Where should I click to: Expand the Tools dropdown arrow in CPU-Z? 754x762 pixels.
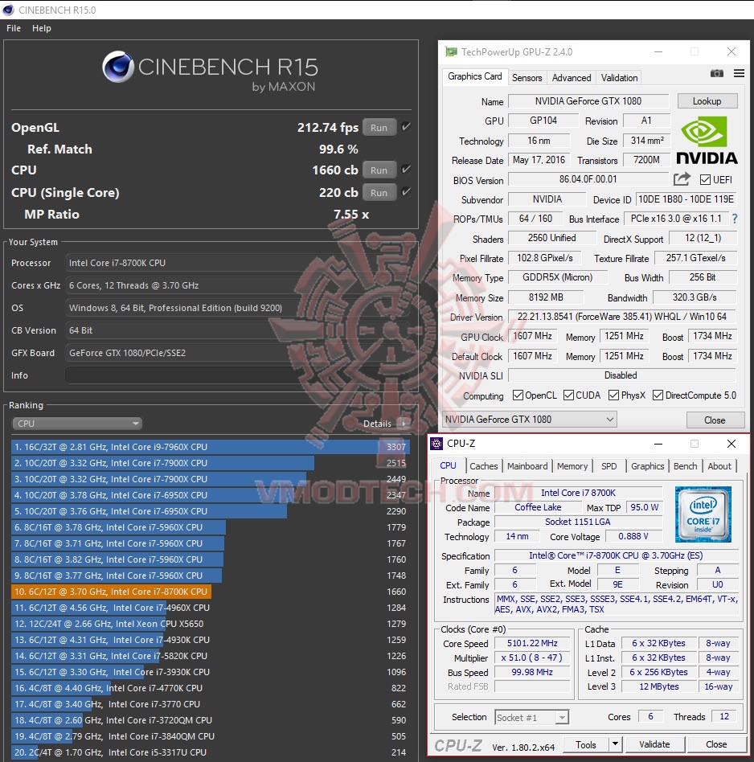[x=615, y=744]
